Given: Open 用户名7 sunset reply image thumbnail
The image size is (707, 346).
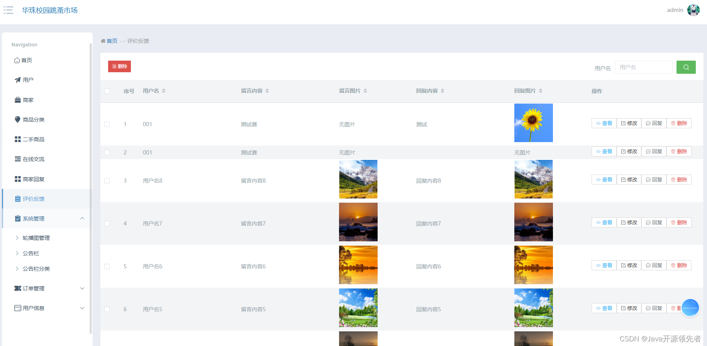Looking at the screenshot, I should tap(534, 222).
